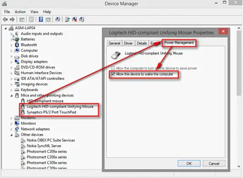The image size is (243, 178).
Task: Expand the Human Interface Devices node
Action: (11, 73)
